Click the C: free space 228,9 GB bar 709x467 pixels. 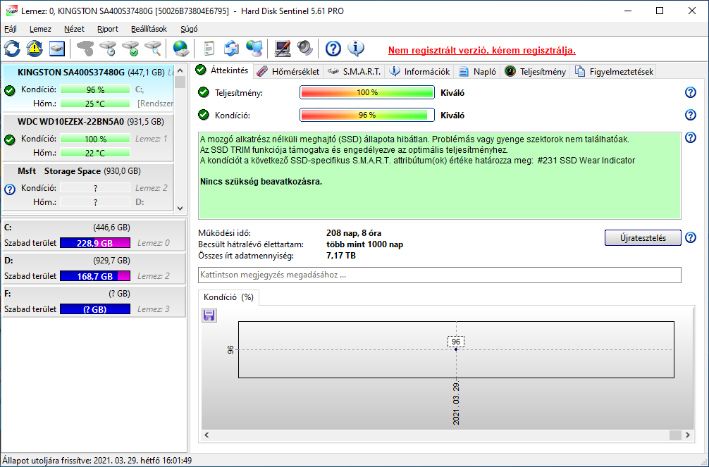tap(95, 243)
